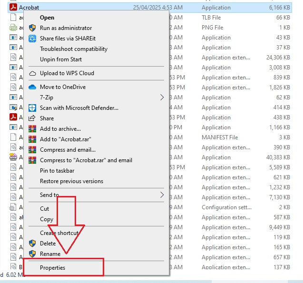Click the application icon in the 43 KB row
The image size is (303, 283).
[13, 37]
